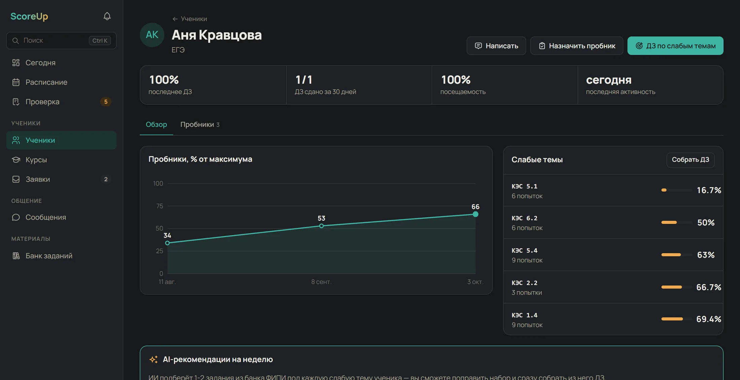Focus the Поиск search field
740x380 pixels.
61,41
